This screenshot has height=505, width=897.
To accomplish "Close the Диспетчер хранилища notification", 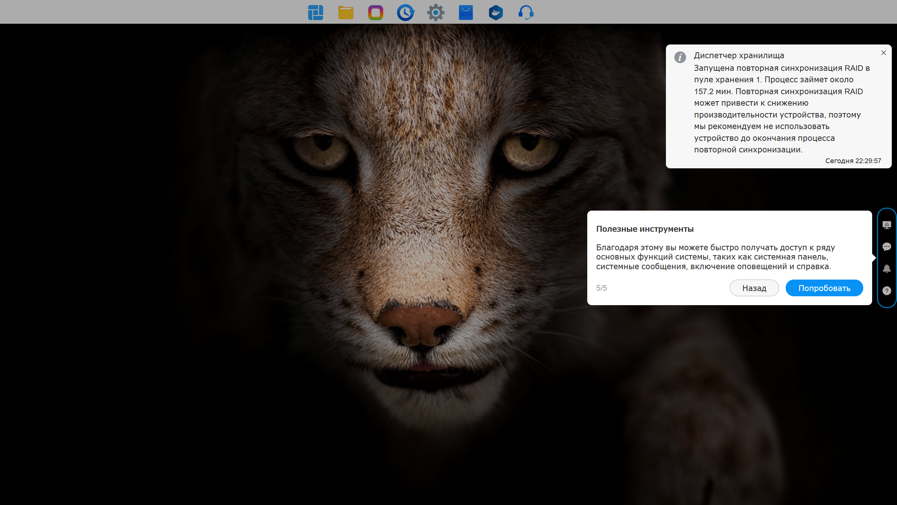I will pos(883,53).
